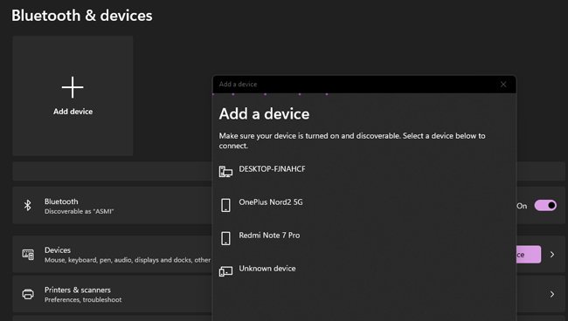Click the Bluetooth Discoverable as ASMI text
This screenshot has height=321, width=568.
click(79, 211)
